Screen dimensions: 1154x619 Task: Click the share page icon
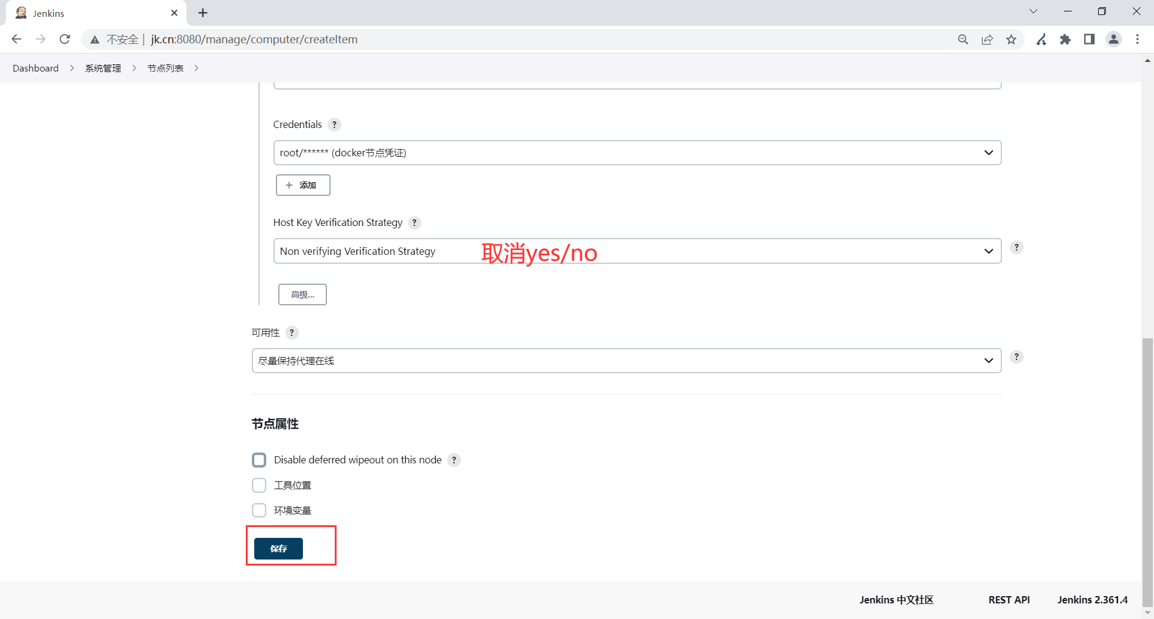pos(987,39)
